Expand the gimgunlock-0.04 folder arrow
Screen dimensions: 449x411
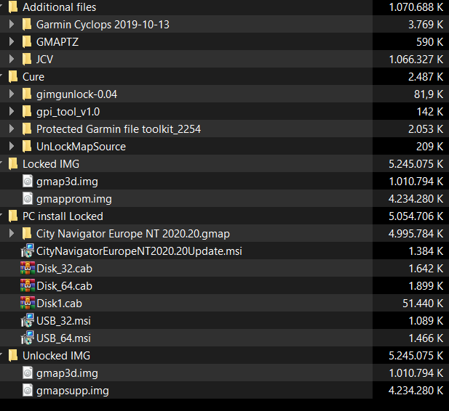click(x=12, y=94)
